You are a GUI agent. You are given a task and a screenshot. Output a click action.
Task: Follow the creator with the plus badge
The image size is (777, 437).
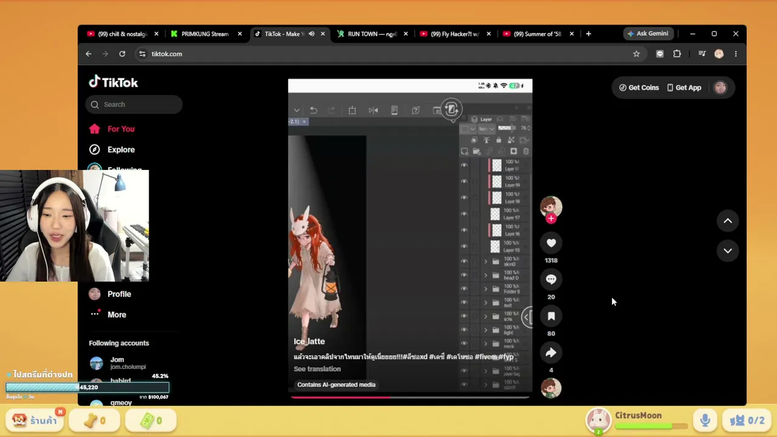(x=551, y=218)
